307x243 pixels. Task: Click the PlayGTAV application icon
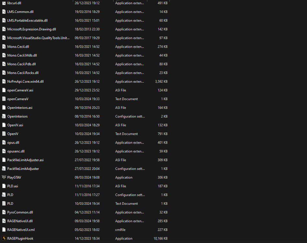4,177
